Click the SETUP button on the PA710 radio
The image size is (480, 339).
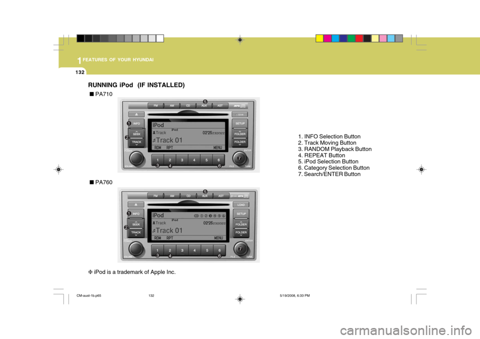coord(240,123)
